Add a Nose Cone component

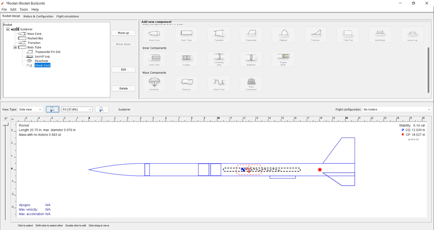point(154,35)
